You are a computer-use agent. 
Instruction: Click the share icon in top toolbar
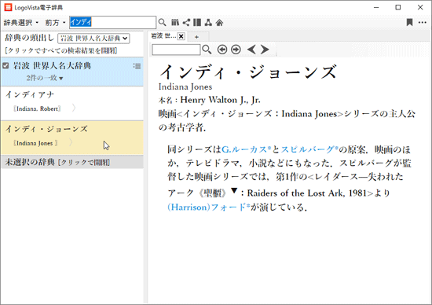pos(186,22)
